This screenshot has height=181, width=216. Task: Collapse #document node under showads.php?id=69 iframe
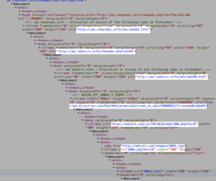(43, 54)
